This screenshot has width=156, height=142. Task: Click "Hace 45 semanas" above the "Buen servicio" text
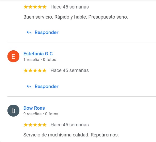(x=70, y=7)
